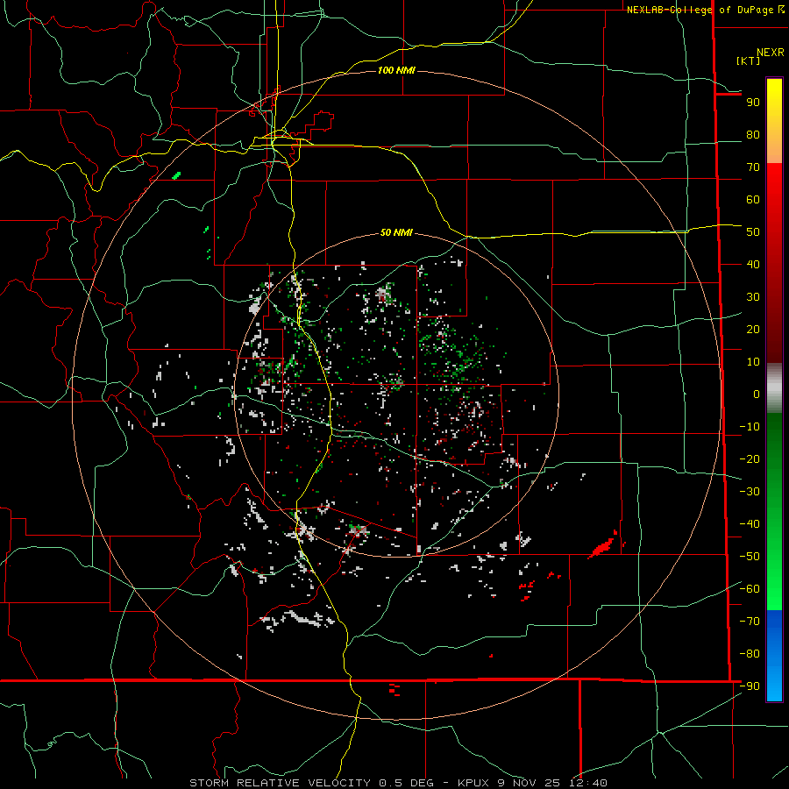Select the positive 40 knot scale label
The image size is (789, 789).
point(753,264)
